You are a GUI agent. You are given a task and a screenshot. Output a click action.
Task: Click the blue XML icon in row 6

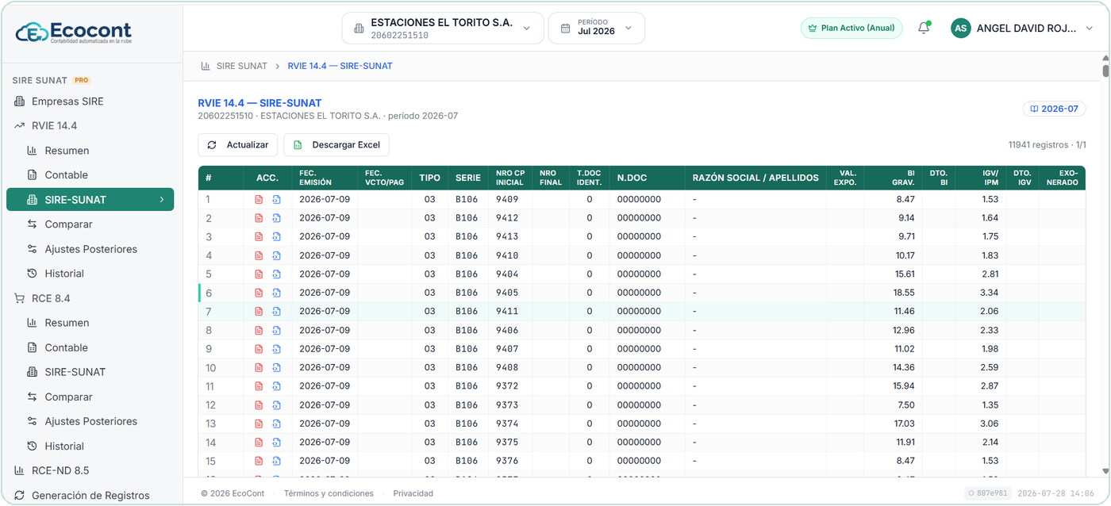click(x=276, y=293)
